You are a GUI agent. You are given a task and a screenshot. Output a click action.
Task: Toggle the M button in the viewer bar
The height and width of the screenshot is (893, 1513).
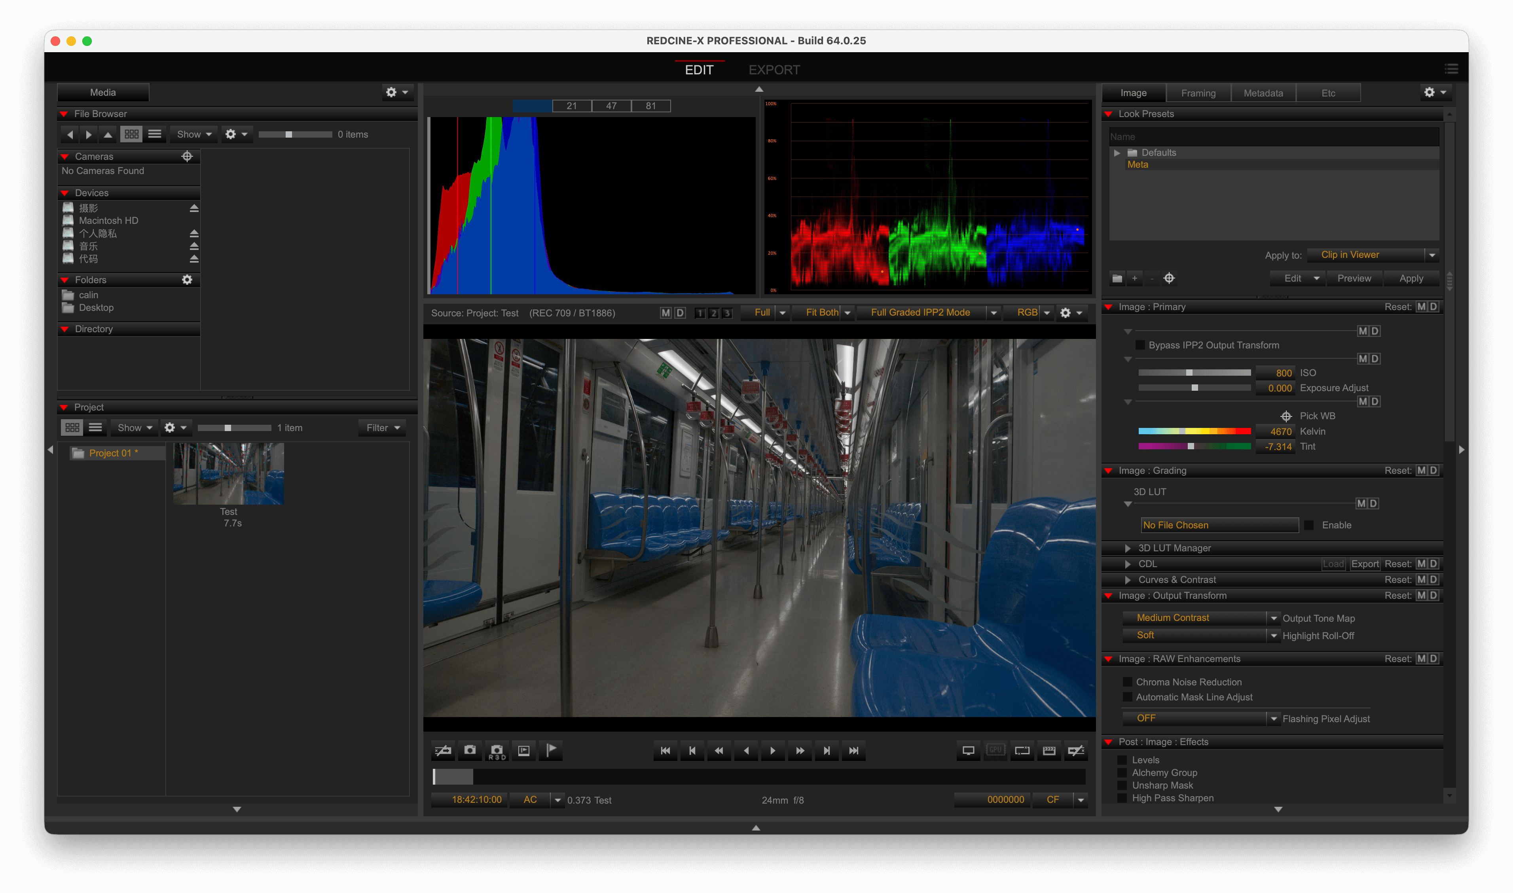pyautogui.click(x=665, y=313)
